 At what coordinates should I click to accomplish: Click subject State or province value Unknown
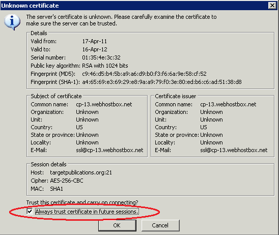tap(87, 135)
